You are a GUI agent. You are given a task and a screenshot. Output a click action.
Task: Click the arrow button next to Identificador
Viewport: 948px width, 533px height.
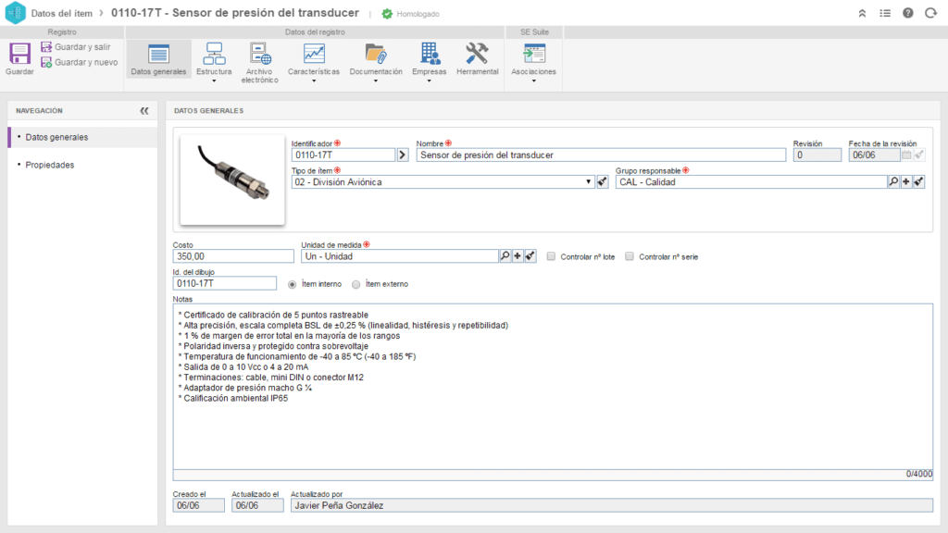coord(403,155)
